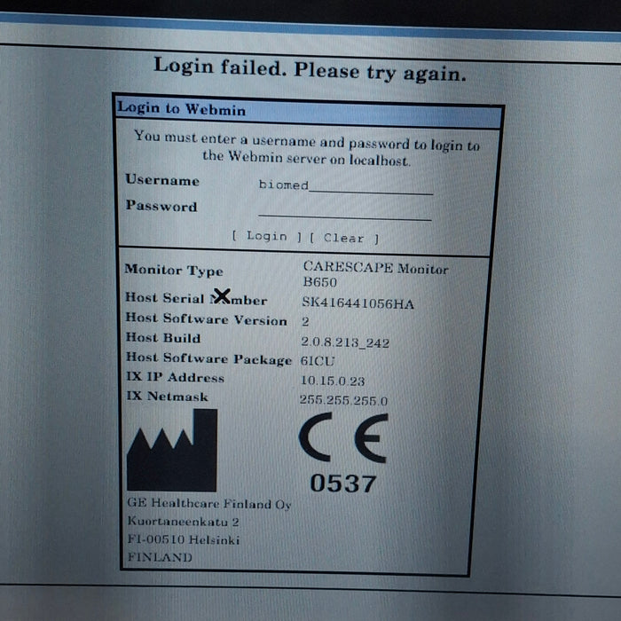Screen dimensions: 621x621
Task: Click the Username input field
Action: pyautogui.click(x=345, y=185)
